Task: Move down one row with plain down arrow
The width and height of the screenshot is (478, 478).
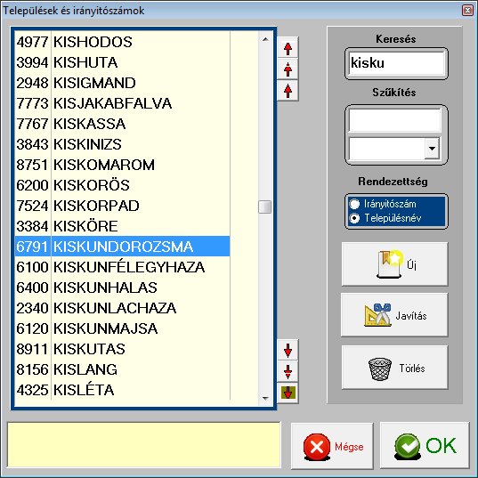Action: [288, 350]
